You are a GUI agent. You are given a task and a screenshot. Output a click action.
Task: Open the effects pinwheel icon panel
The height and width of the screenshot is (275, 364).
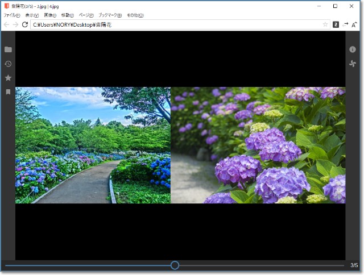point(353,64)
